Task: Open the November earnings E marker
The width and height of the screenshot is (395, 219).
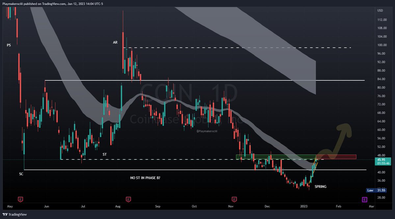Action: pyautogui.click(x=234, y=199)
